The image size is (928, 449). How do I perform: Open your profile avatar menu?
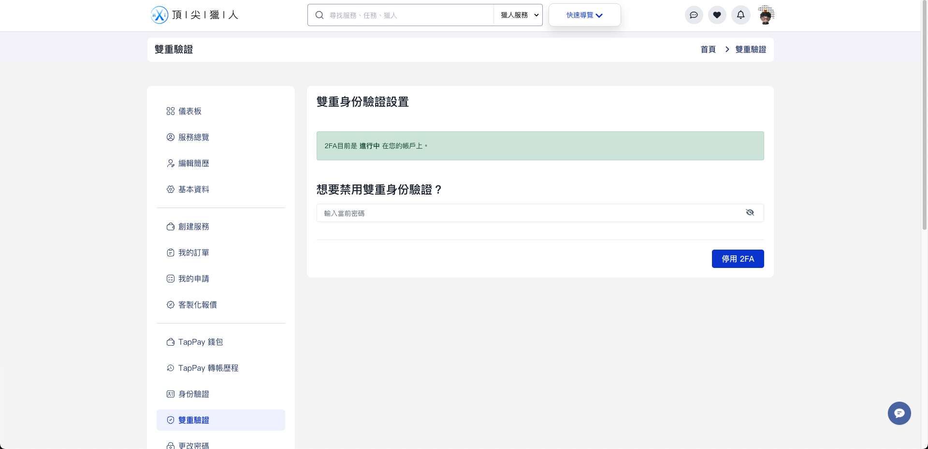point(766,15)
